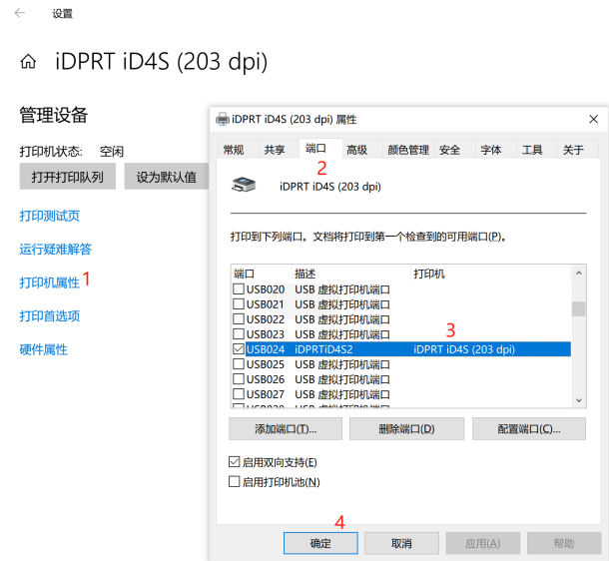This screenshot has width=609, height=561.
Task: Click the 取消 button
Action: coord(401,543)
